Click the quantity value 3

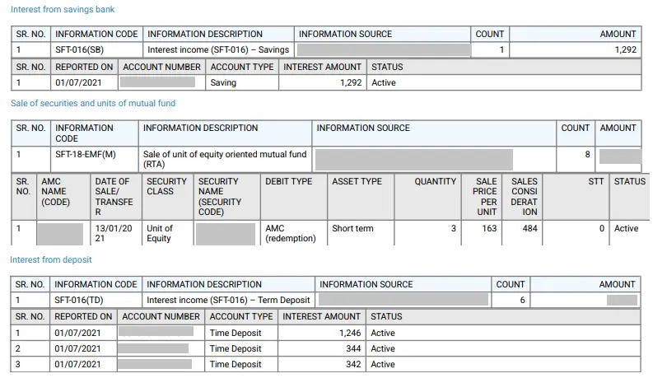pos(454,229)
